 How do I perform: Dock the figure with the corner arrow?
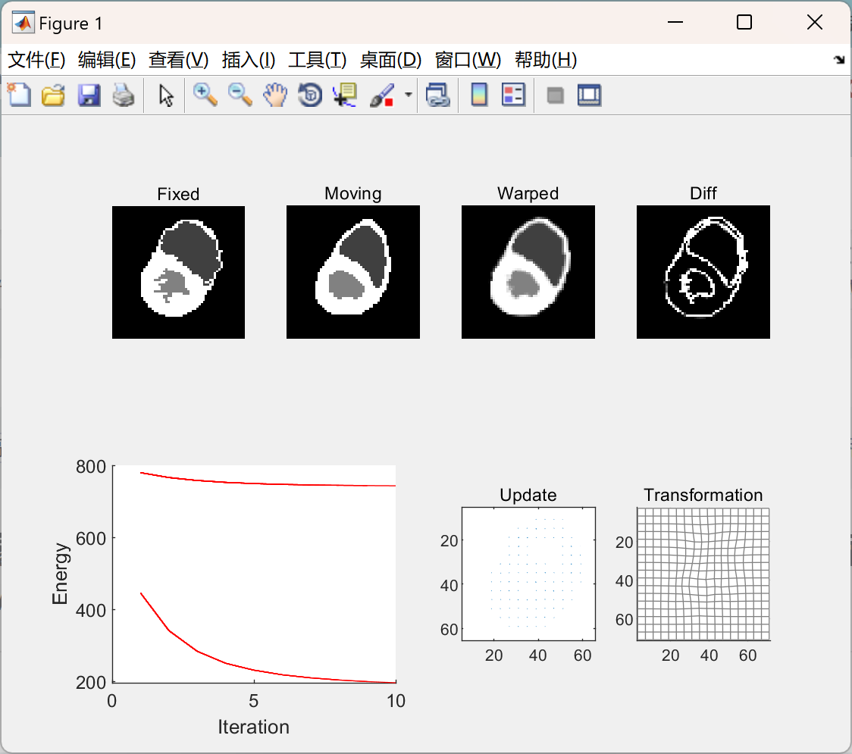point(839,59)
